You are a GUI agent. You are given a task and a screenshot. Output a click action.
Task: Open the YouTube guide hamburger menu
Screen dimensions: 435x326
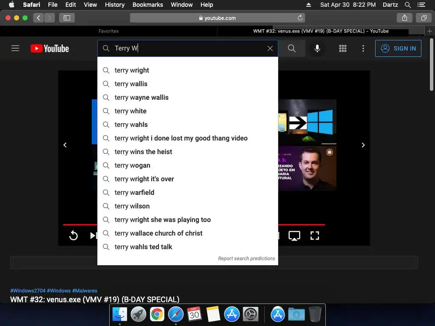tap(15, 48)
